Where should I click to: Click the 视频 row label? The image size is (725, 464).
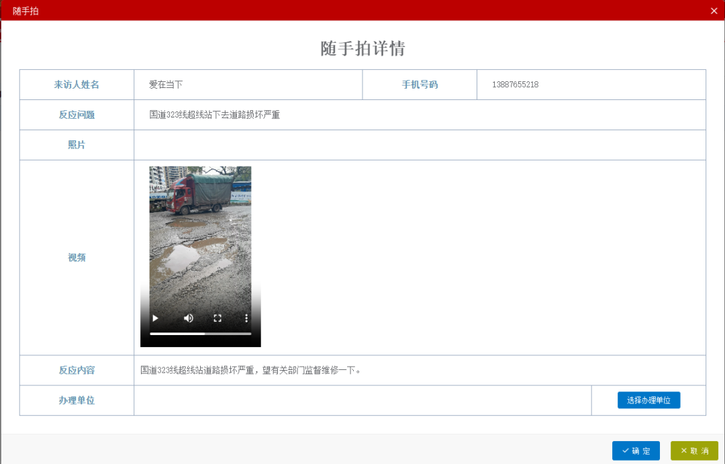[77, 257]
